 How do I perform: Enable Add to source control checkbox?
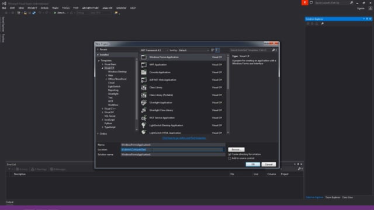coord(230,158)
